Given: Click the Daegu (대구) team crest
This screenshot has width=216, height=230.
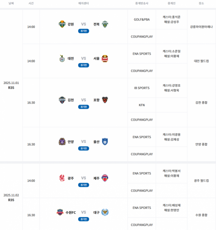Looking at the screenshot, I should tap(105, 212).
